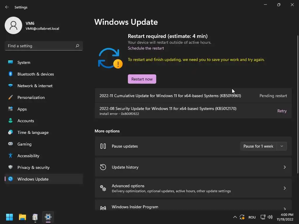
Task: Open Update history chevron
Action: tap(284, 167)
